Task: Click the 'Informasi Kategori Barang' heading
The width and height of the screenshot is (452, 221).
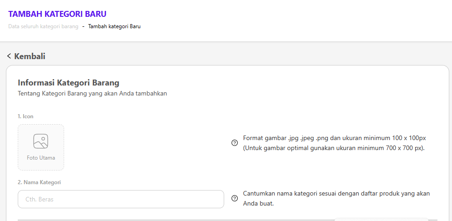Action: (68, 83)
